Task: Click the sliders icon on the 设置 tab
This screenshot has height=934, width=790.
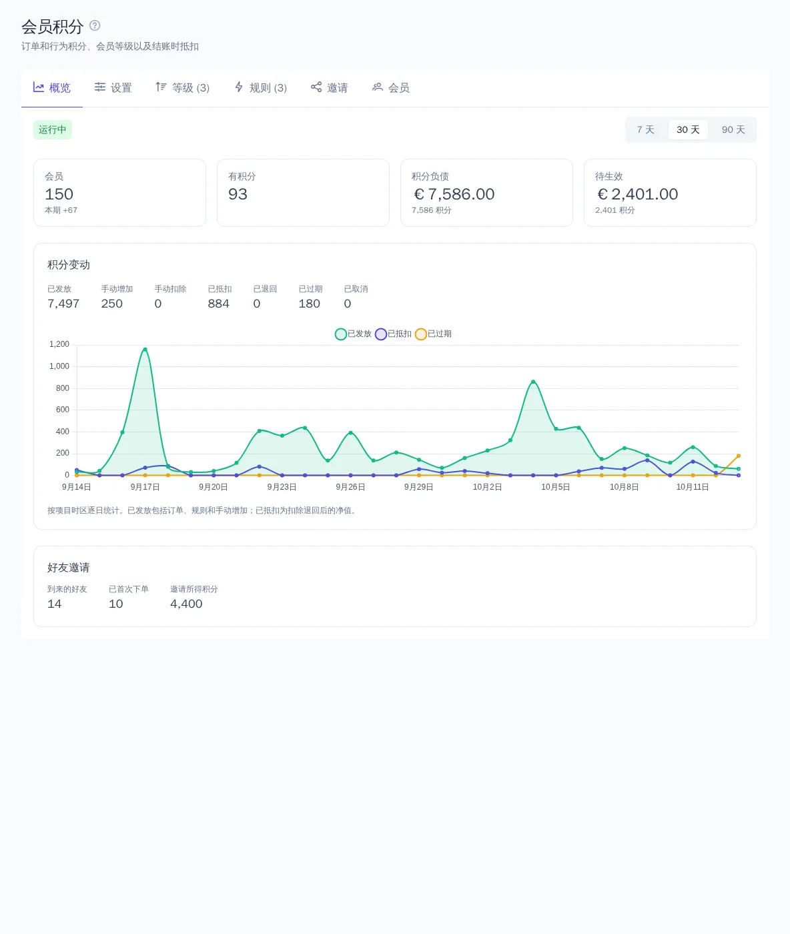Action: pos(100,87)
